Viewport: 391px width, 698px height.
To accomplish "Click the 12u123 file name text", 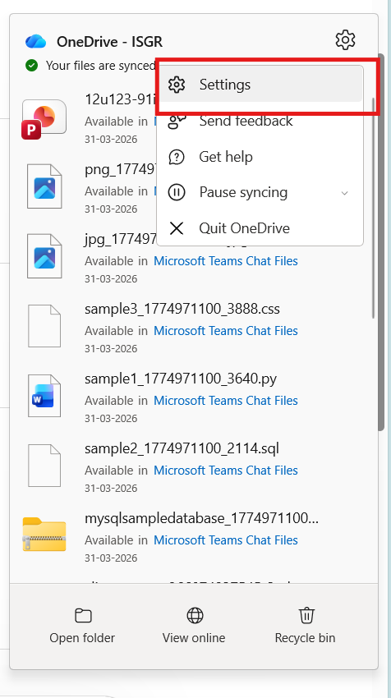I will [120, 99].
